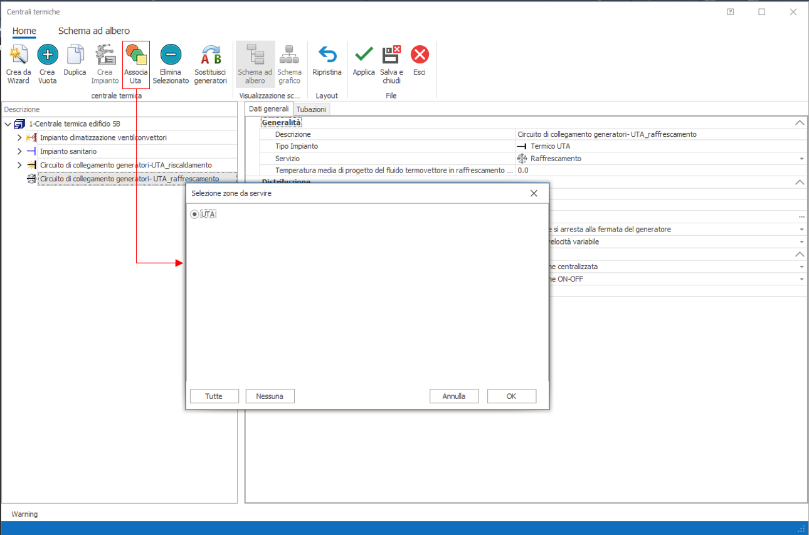Click Elimina Selezionato minus icon
The height and width of the screenshot is (535, 809).
[x=170, y=55]
